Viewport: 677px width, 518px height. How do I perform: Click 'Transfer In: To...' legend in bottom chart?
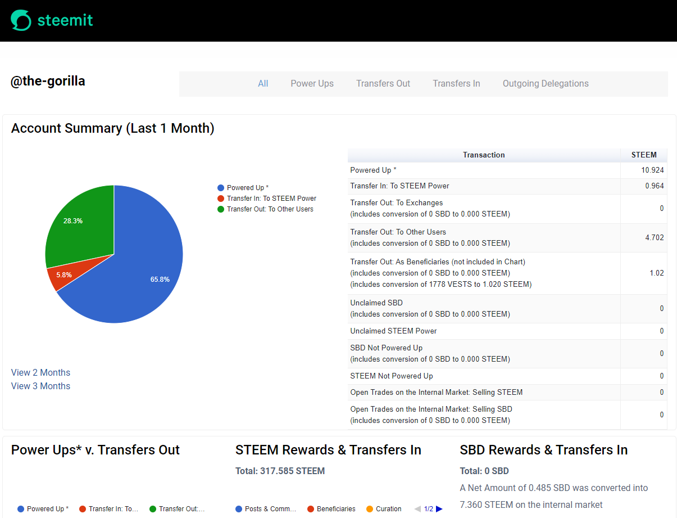(x=109, y=509)
